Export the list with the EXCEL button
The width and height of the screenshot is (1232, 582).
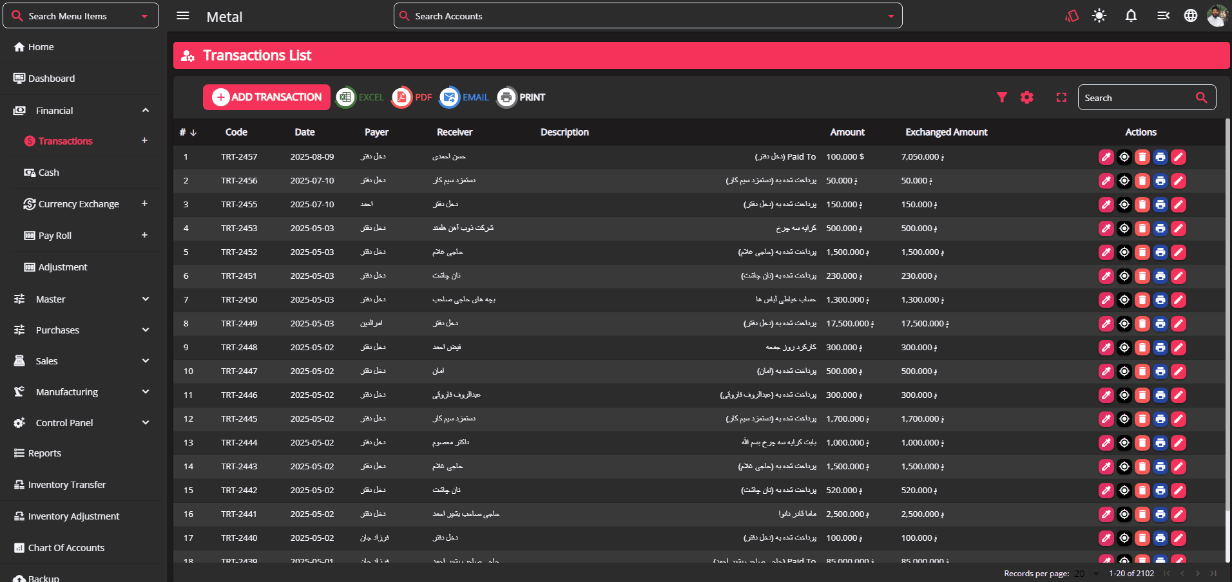coord(360,97)
